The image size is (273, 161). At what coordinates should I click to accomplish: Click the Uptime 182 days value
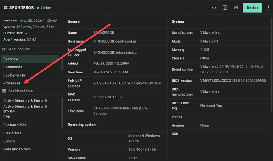[37, 27]
